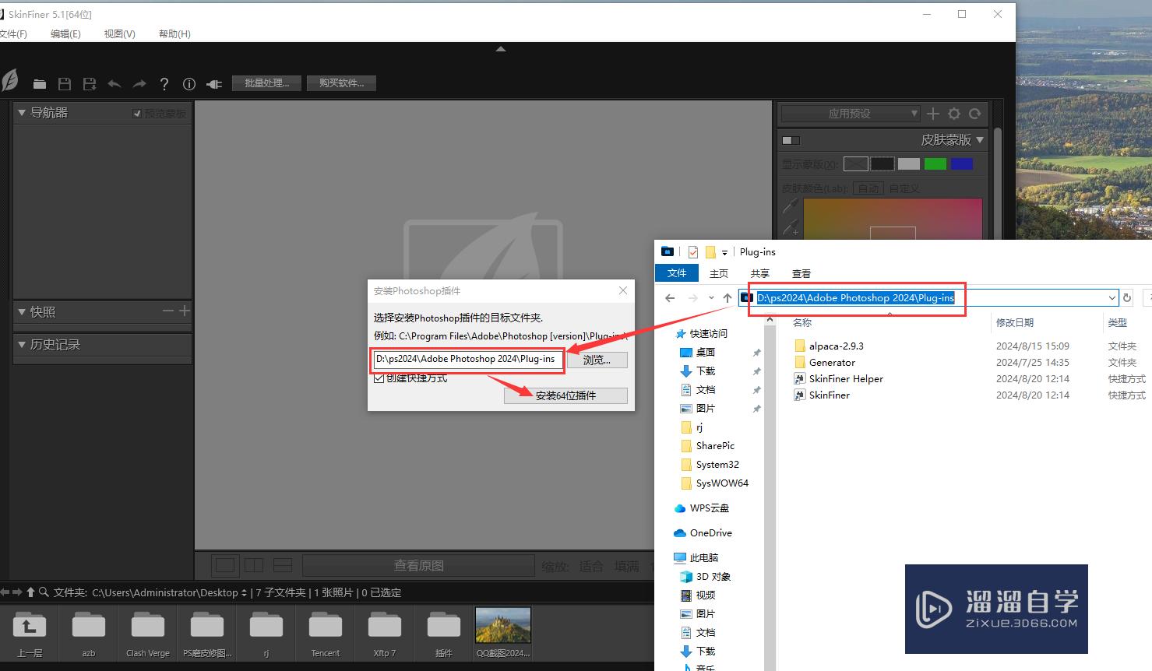Image resolution: width=1152 pixels, height=671 pixels.
Task: Open help via the question mark icon
Action: point(164,84)
